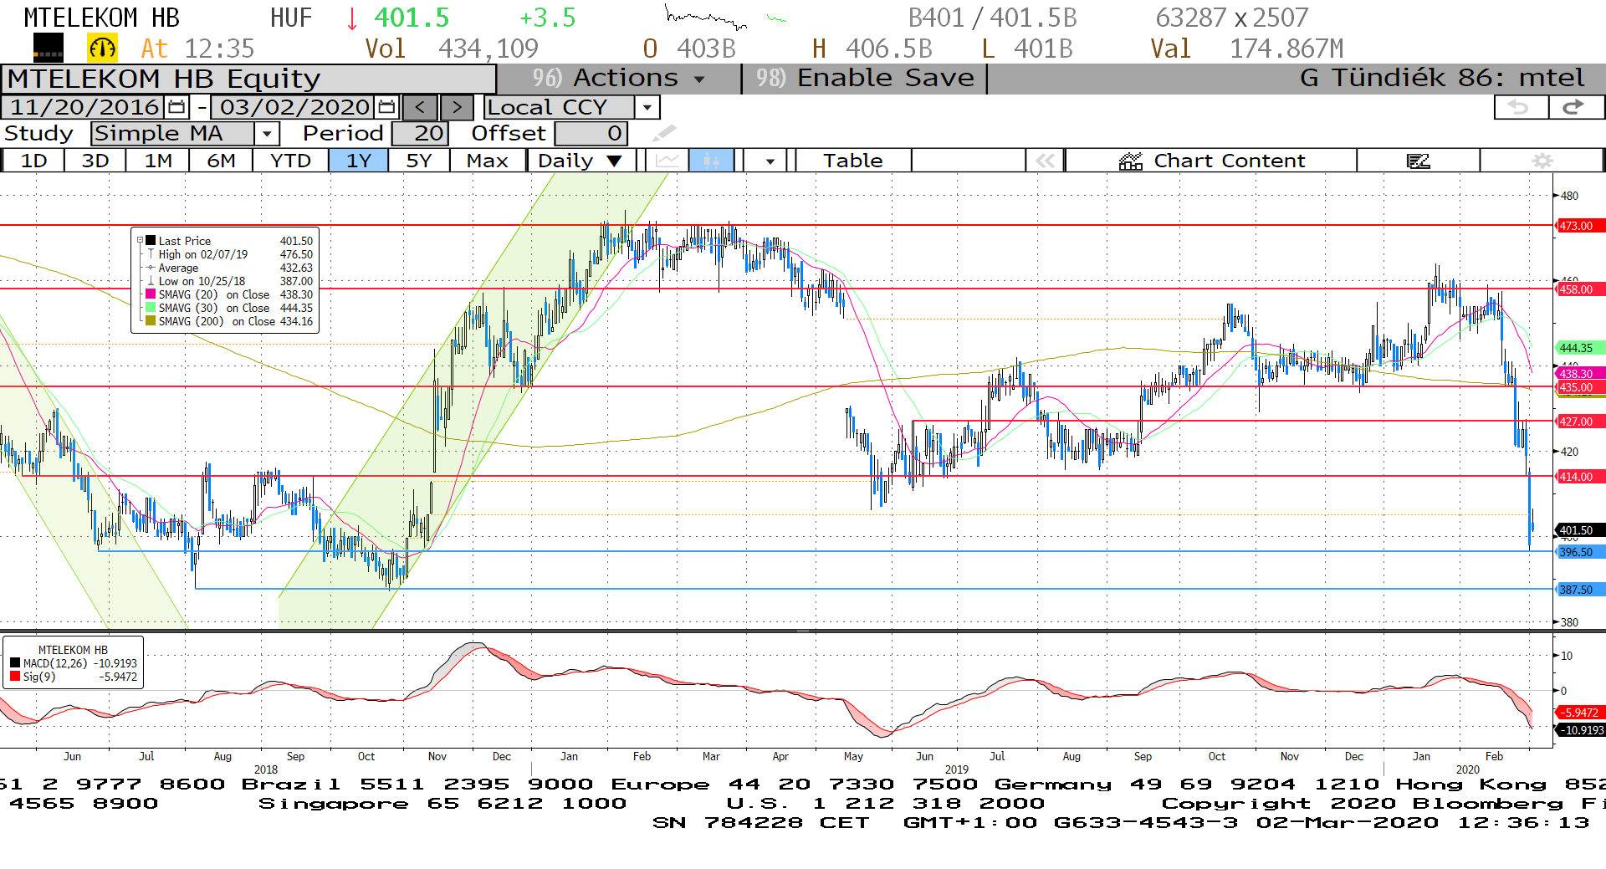The image size is (1606, 869).
Task: Step the date range forward
Action: 457,108
